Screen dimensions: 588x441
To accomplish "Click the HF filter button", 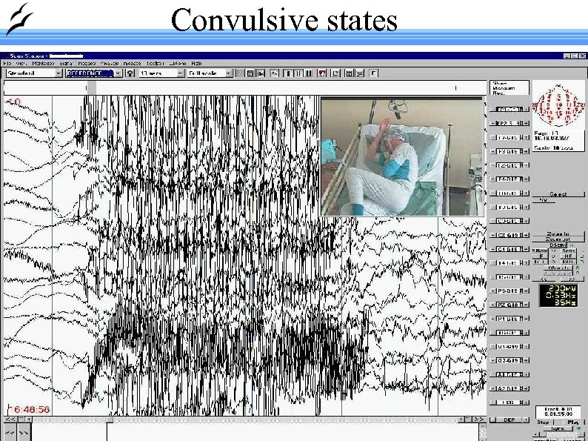I will pos(568,256).
